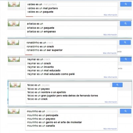This screenshot has height=133, width=133.
Task: Click search icon beside mourinho query
Action: pos(125,111)
